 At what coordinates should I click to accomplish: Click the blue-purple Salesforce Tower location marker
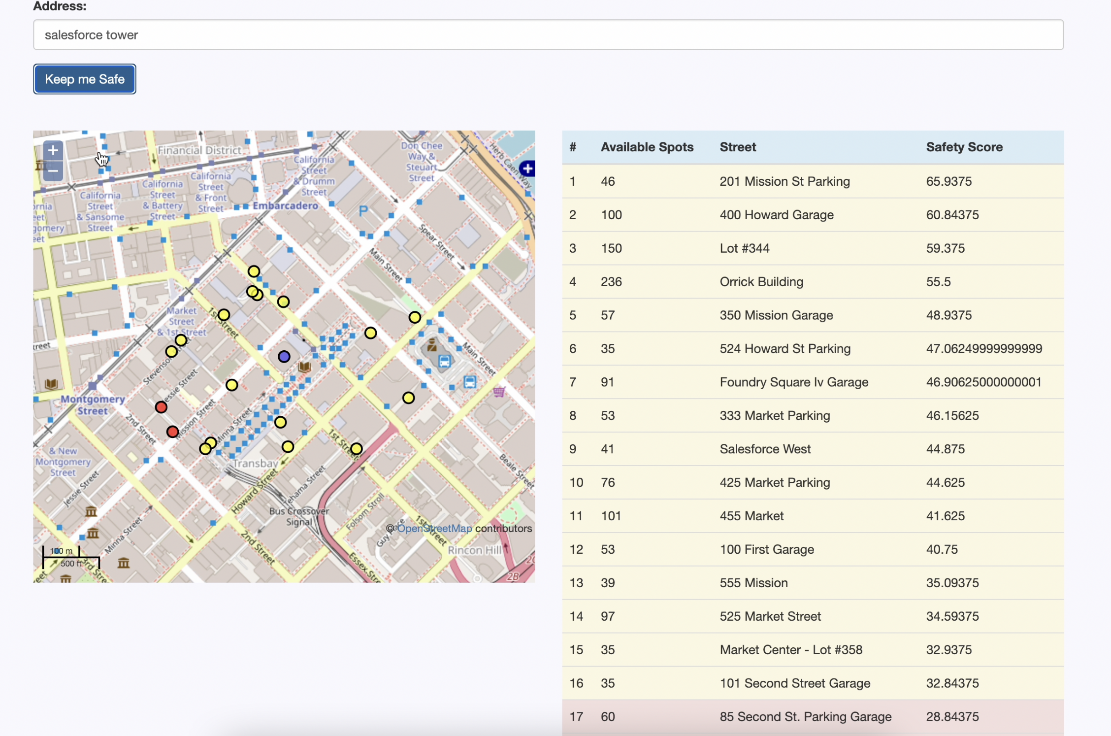pos(284,356)
